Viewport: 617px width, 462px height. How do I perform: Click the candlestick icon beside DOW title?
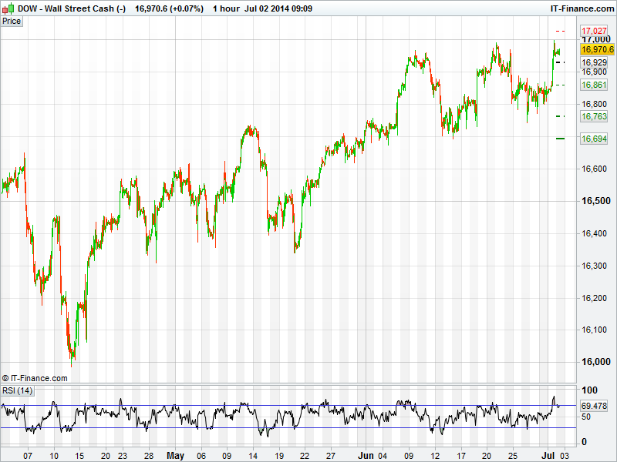(8, 8)
